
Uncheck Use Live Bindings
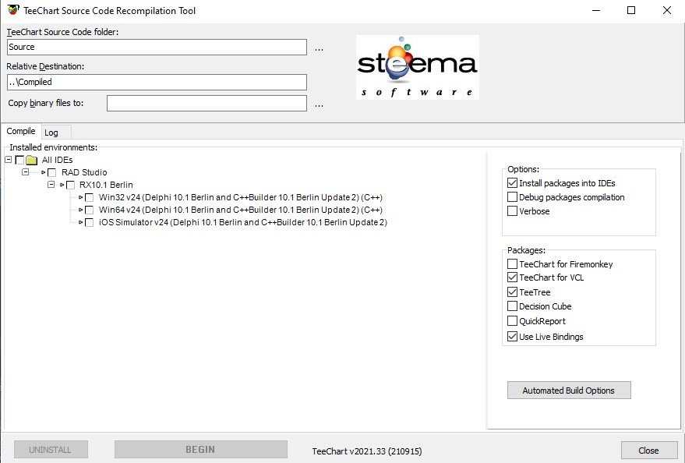[513, 336]
